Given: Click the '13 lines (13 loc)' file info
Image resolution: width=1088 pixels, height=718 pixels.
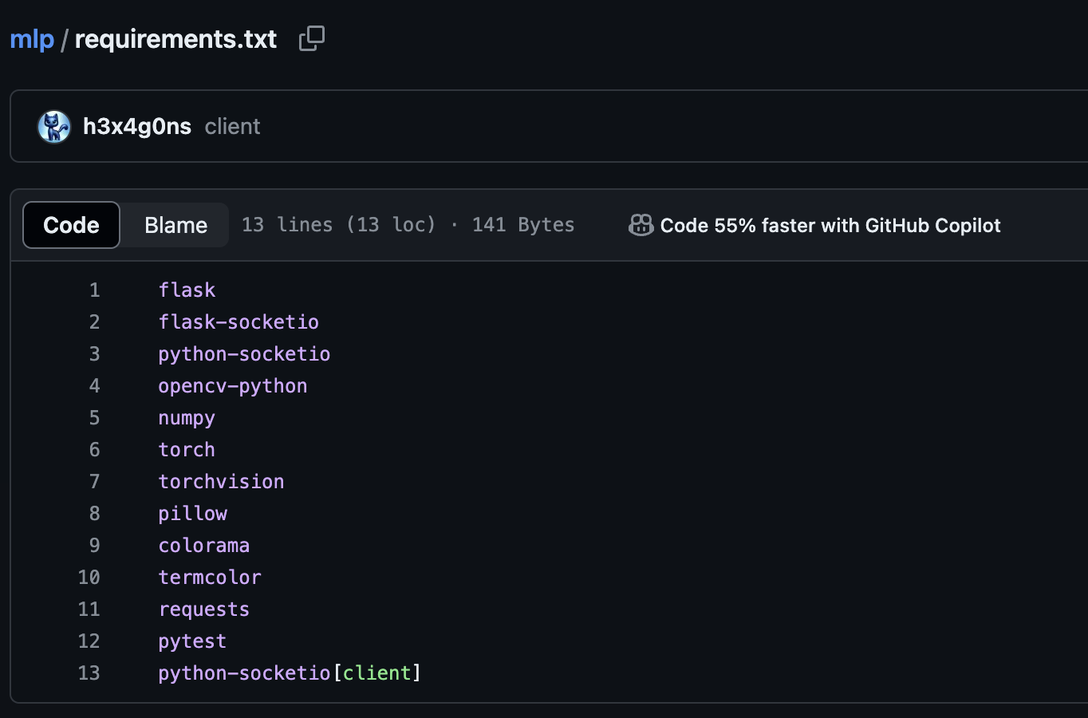Looking at the screenshot, I should point(339,226).
